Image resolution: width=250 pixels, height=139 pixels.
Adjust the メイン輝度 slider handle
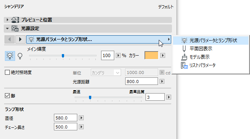pyautogui.click(x=63, y=56)
